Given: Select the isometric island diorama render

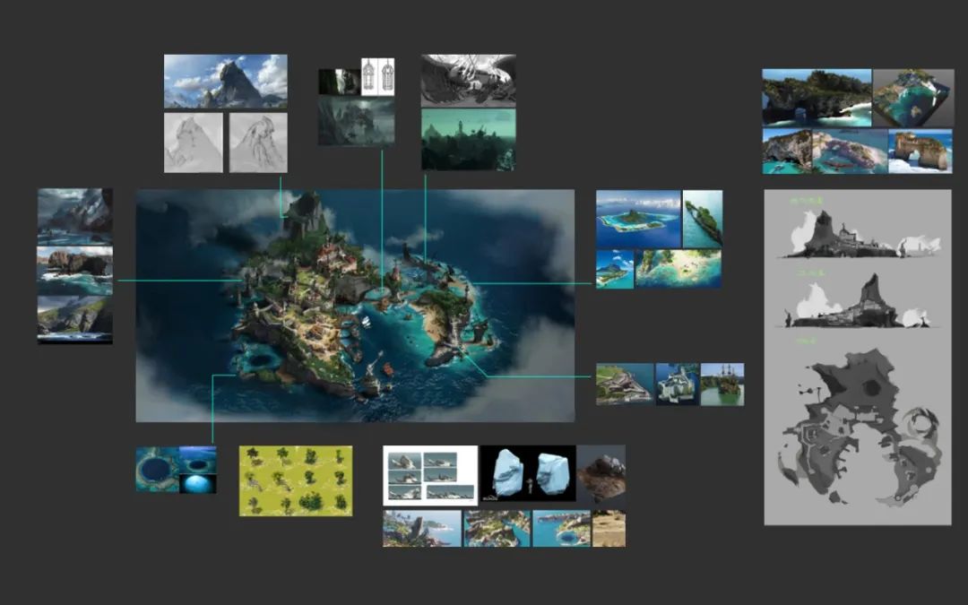Looking at the screenshot, I should coord(913,98).
